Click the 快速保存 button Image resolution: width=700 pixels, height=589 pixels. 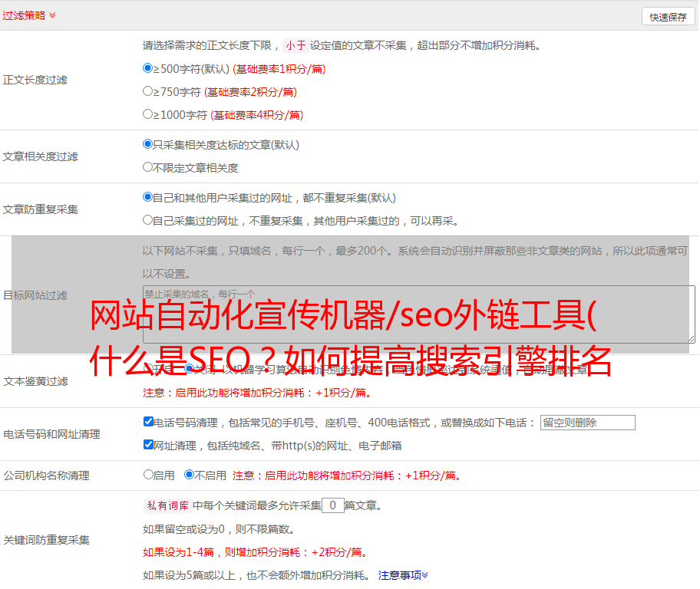668,17
